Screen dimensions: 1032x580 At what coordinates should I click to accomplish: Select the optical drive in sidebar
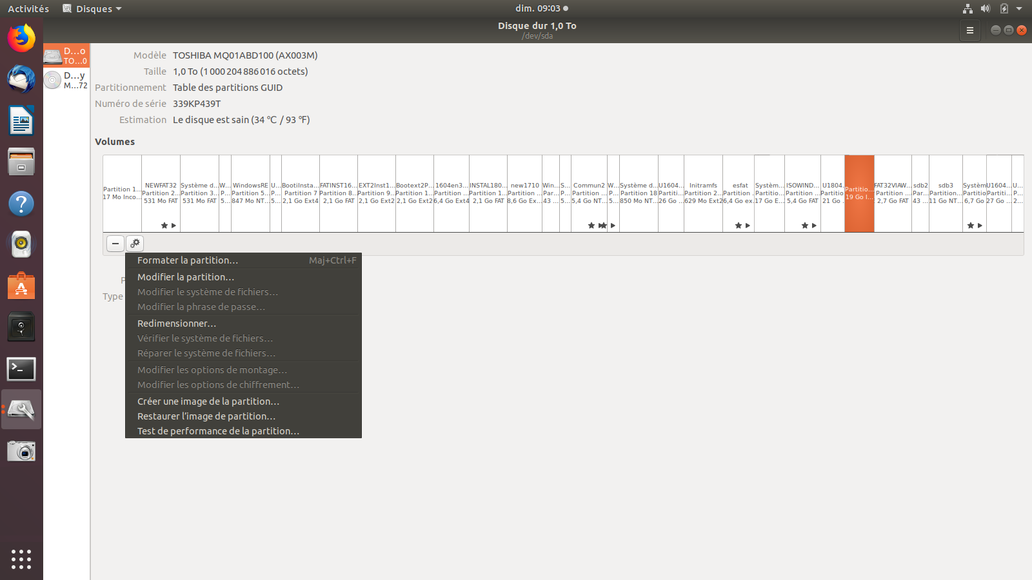[x=66, y=80]
